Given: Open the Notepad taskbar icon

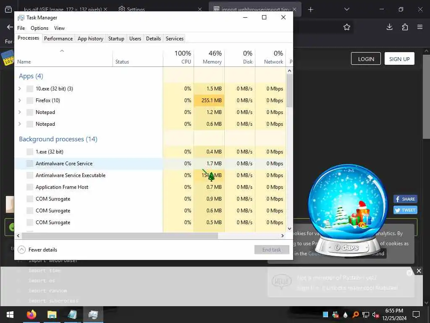Looking at the screenshot, I should click(72, 315).
